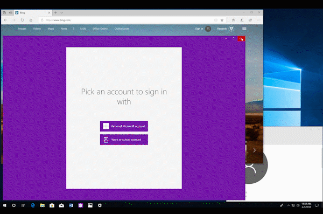Share the page from Edge toolbar

point(250,20)
